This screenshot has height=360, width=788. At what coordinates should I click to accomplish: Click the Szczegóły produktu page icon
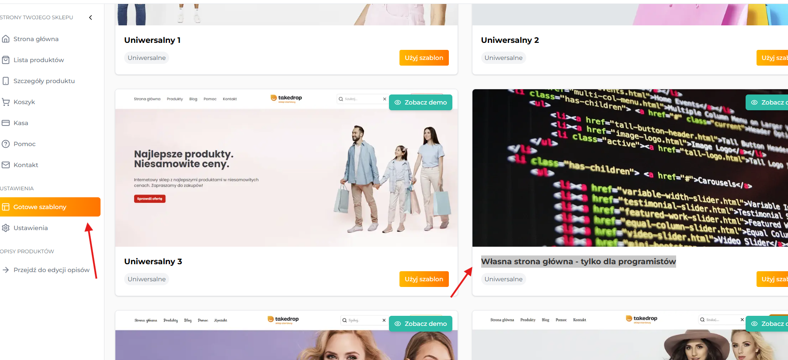6,81
